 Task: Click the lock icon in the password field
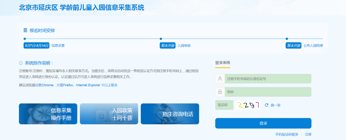(x=220, y=92)
